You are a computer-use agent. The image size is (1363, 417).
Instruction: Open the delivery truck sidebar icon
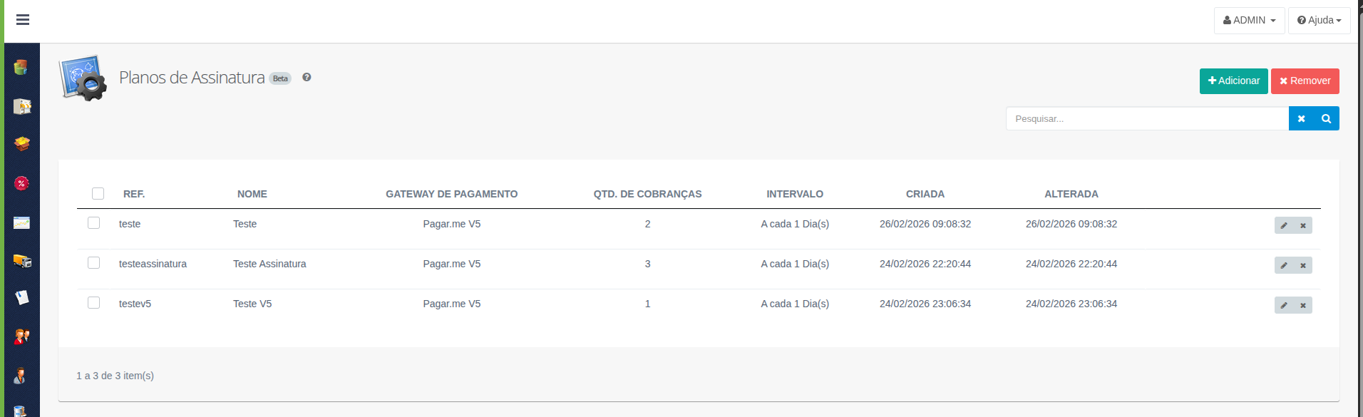coord(21,261)
